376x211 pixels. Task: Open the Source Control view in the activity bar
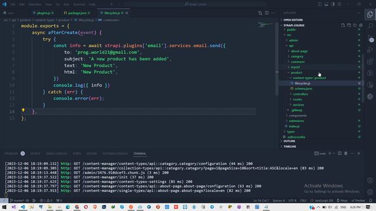(370, 38)
